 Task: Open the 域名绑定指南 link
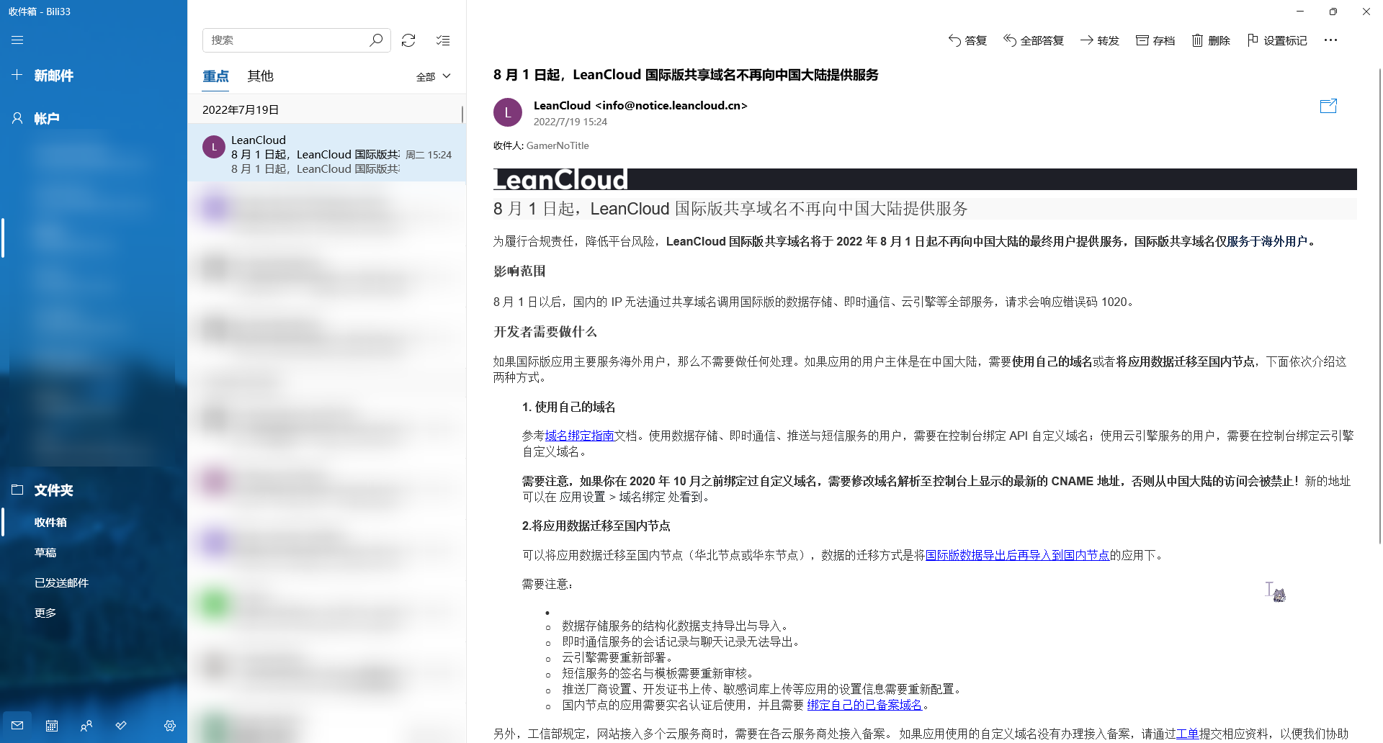point(579,436)
